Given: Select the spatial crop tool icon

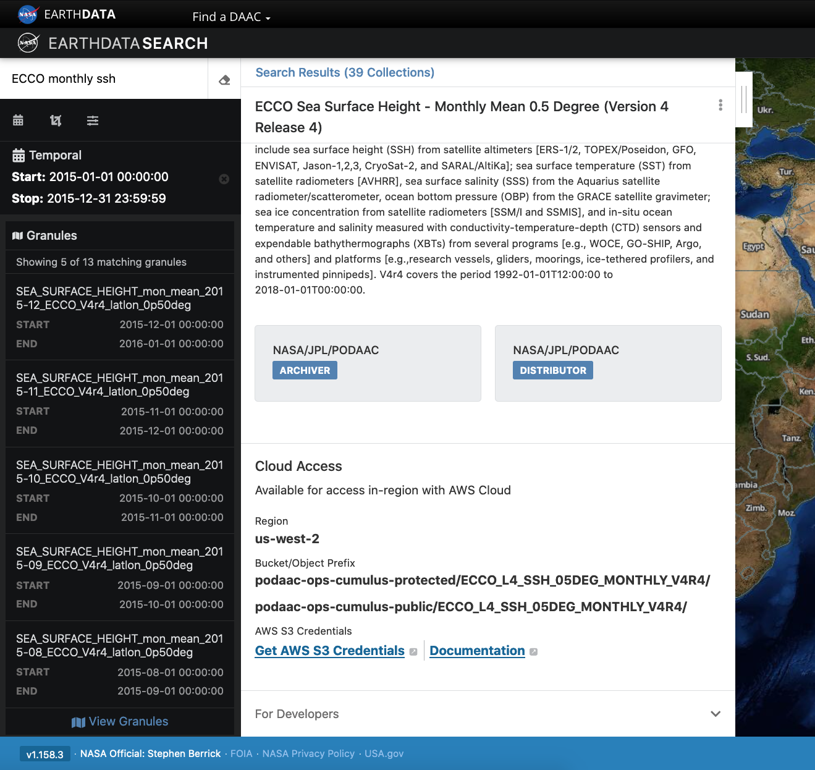Looking at the screenshot, I should coord(56,121).
